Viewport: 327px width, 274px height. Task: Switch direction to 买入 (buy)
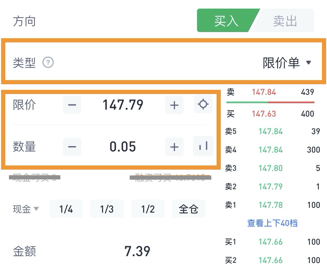226,21
